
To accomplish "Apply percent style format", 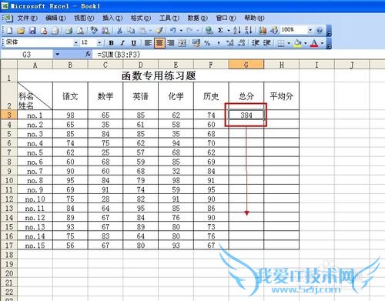I will point(207,43).
